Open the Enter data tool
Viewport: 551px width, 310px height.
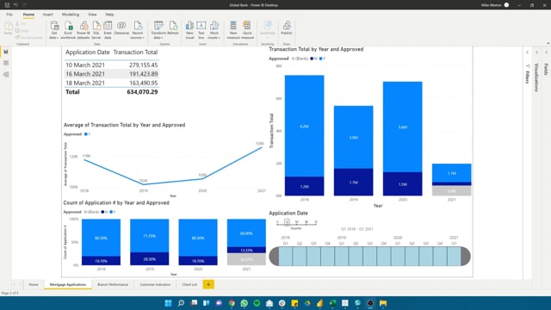click(x=108, y=30)
